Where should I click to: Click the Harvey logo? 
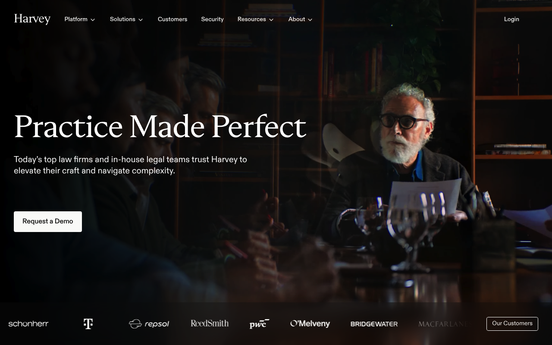(x=32, y=19)
